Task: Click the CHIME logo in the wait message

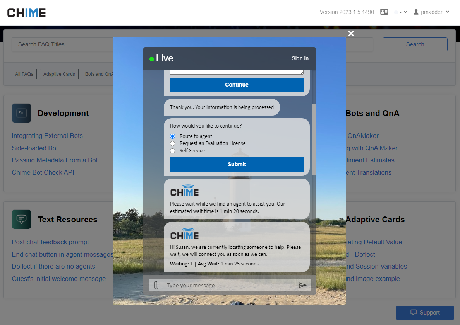Action: click(x=185, y=190)
